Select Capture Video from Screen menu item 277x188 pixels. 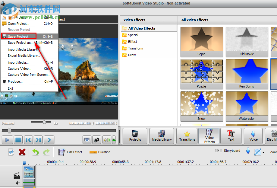click(29, 75)
